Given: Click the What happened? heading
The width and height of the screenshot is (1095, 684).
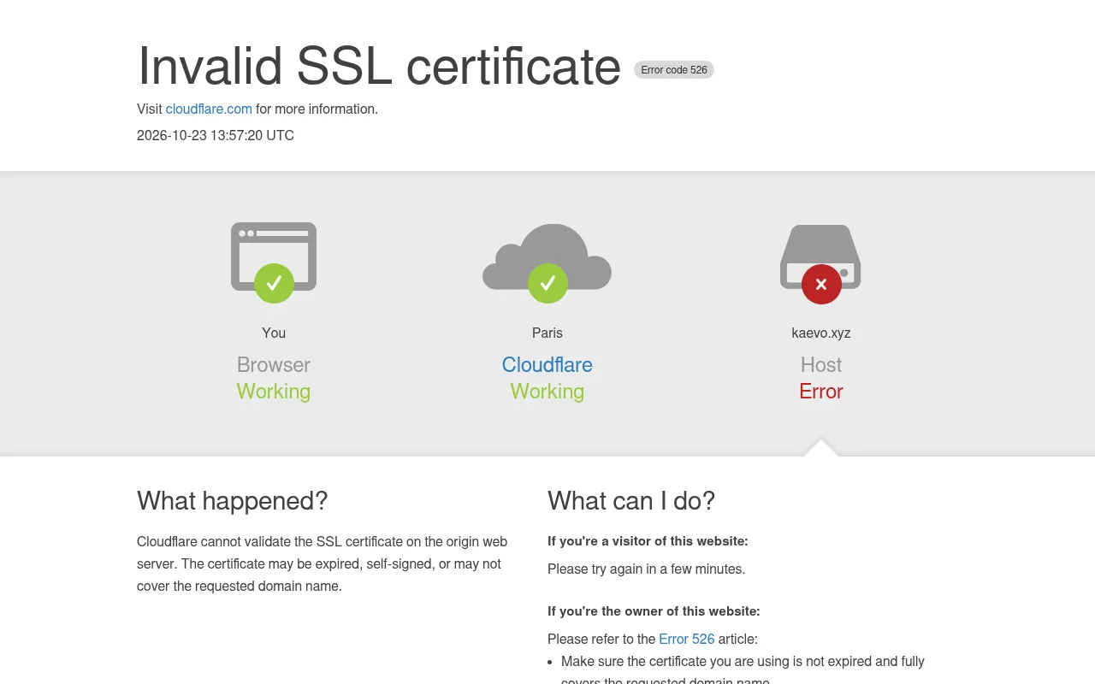Looking at the screenshot, I should pos(233,501).
